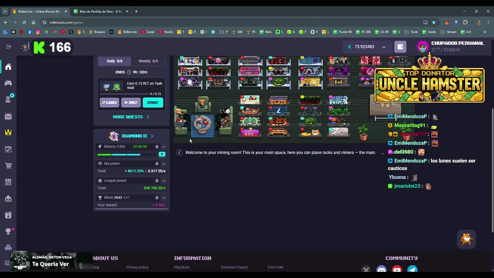
Task: Open the Privacy policy footer link
Action: [x=137, y=267]
